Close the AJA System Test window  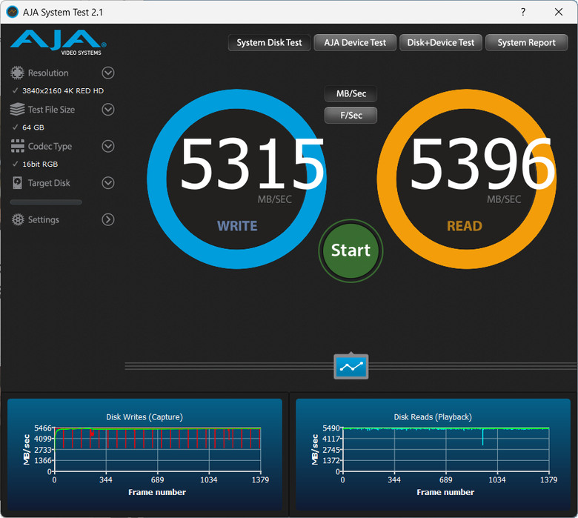(559, 12)
